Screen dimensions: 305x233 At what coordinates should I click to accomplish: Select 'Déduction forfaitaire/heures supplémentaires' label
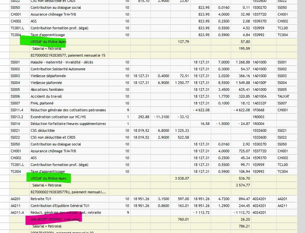[68, 124]
